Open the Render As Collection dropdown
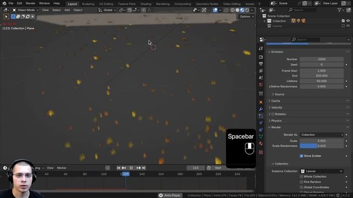Image resolution: width=353 pixels, height=198 pixels. [322, 135]
